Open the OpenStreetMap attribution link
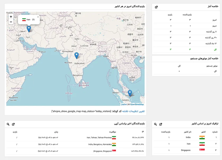The image size is (222, 160). click(137, 104)
